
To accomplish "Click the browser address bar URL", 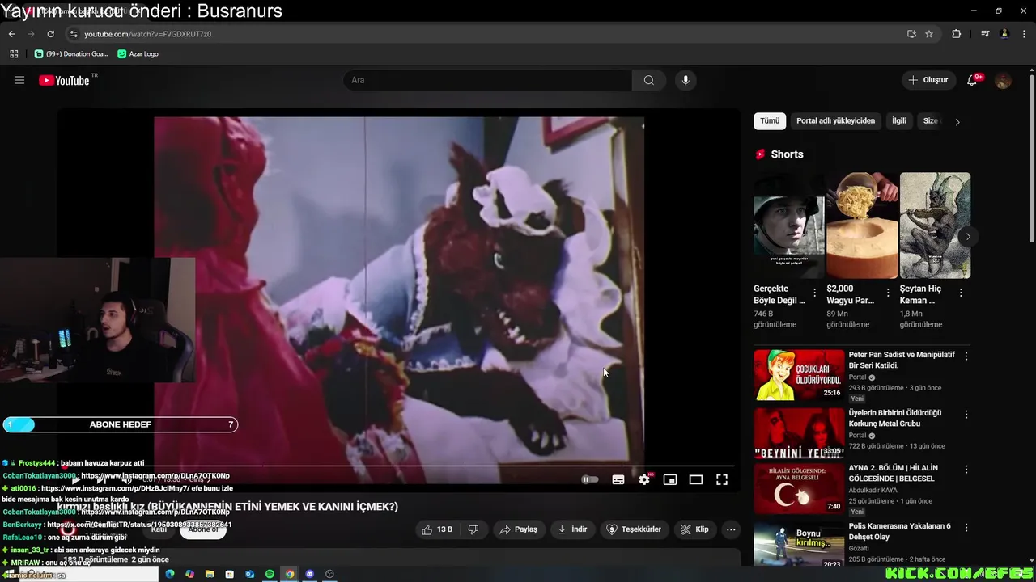I will click(x=147, y=34).
